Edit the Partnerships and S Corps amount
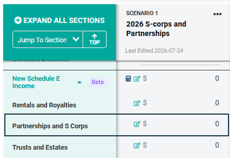The width and height of the screenshot is (230, 158). tap(137, 124)
